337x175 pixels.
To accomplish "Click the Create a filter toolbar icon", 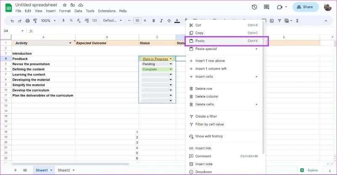I will pos(279,21).
